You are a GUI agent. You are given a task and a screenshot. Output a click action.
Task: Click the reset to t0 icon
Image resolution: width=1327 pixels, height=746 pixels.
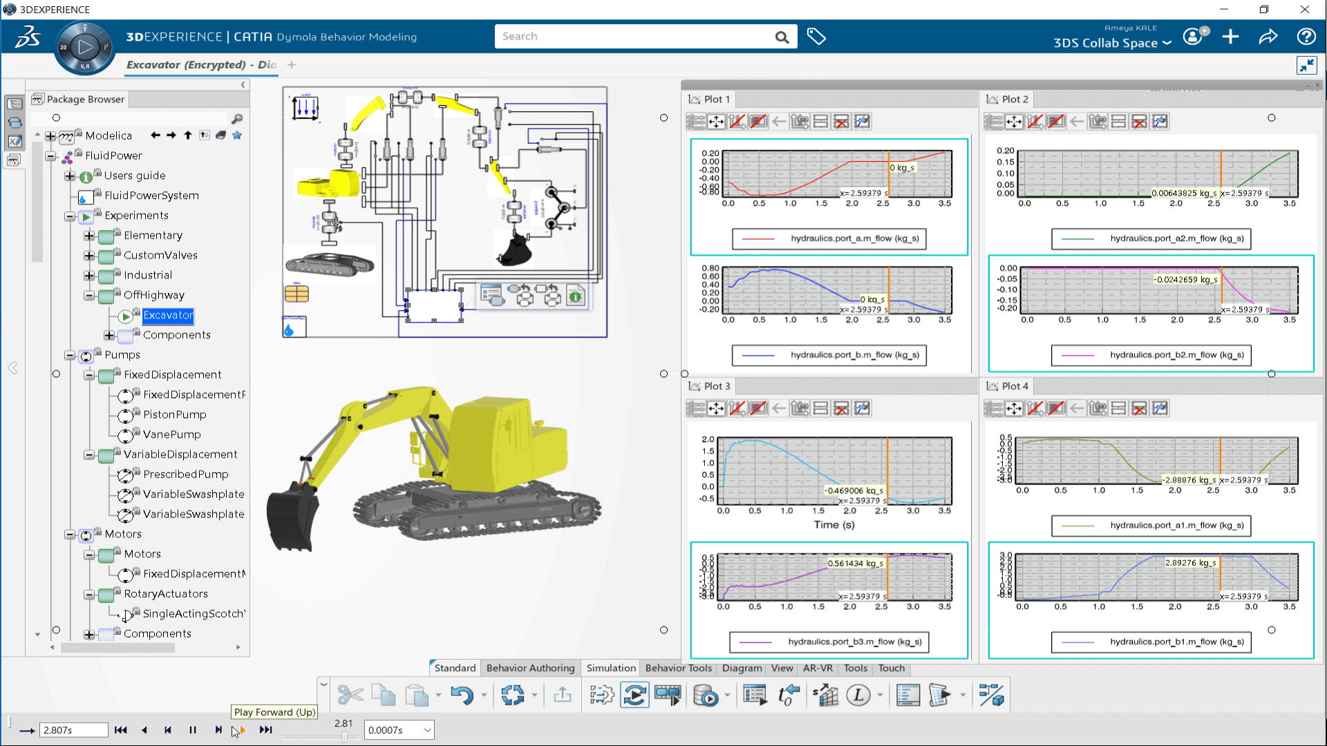(788, 695)
